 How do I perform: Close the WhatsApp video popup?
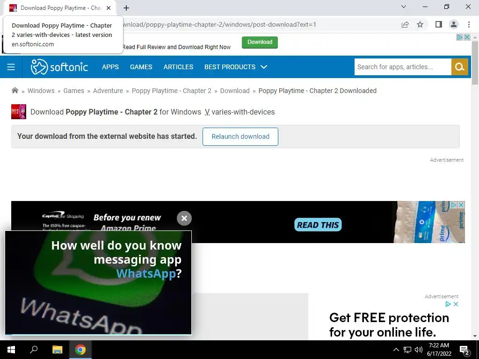184,218
